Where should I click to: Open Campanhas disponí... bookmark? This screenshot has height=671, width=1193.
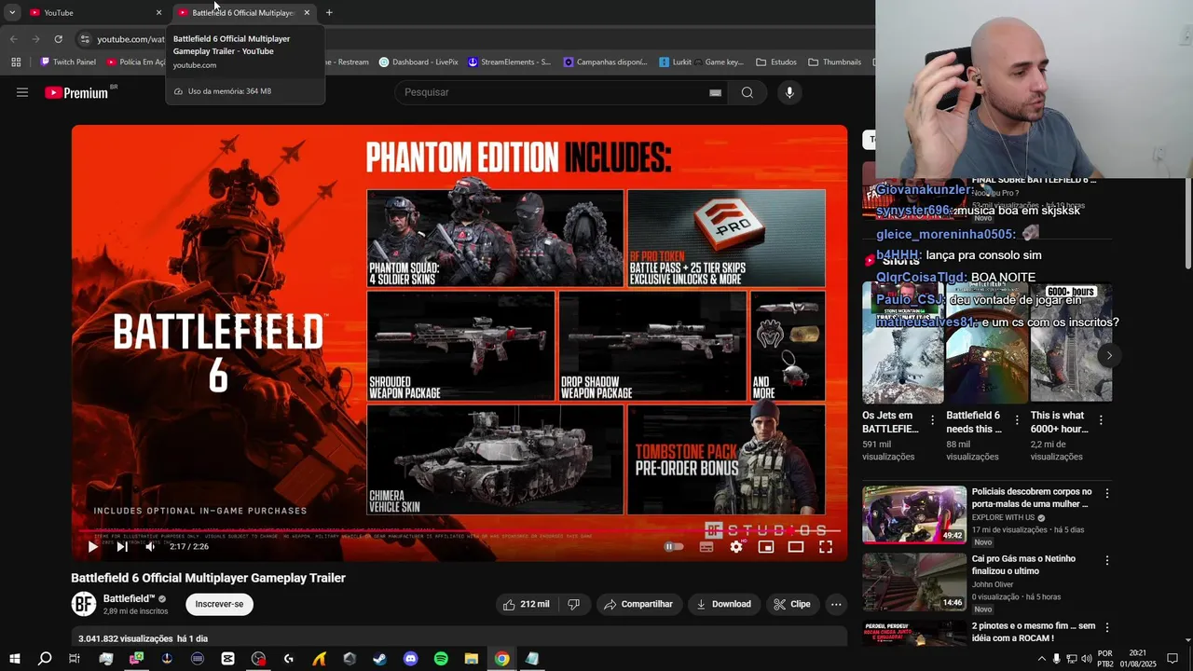[x=605, y=62]
